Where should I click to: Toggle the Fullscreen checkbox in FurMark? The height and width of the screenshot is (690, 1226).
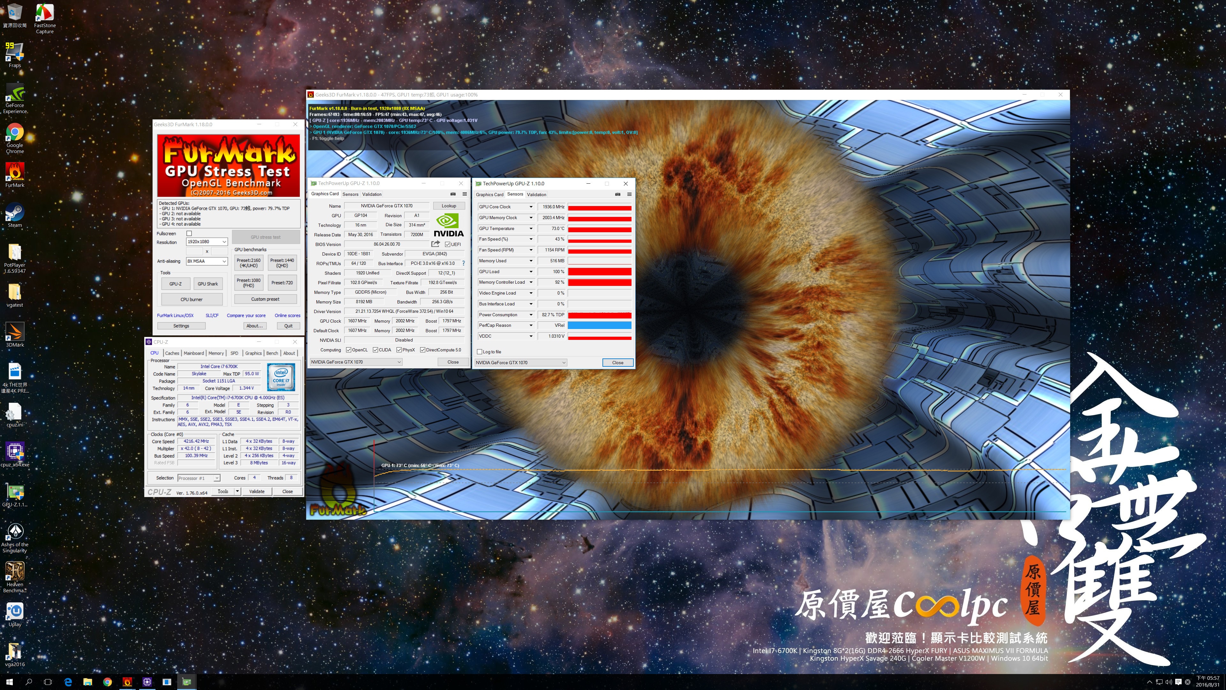[189, 233]
